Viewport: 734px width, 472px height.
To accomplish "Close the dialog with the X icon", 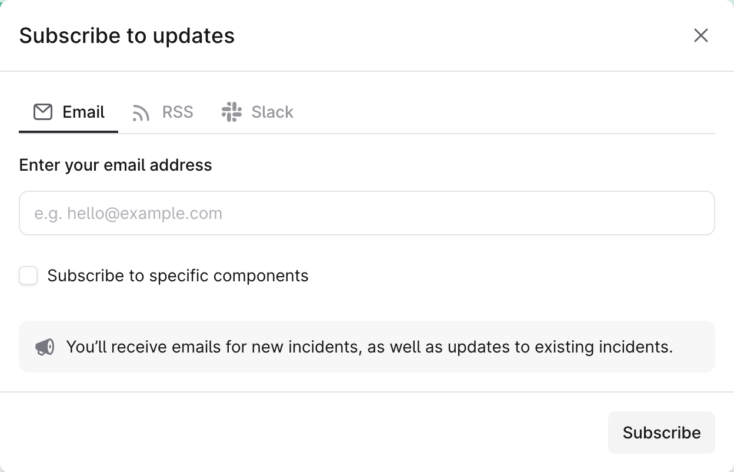I will click(700, 36).
